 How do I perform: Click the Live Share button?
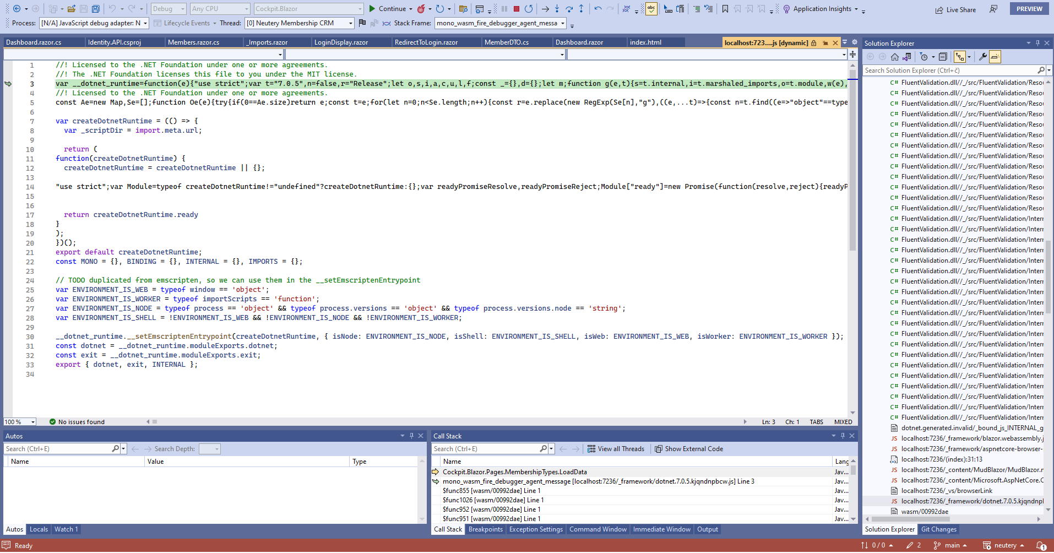[x=955, y=9]
